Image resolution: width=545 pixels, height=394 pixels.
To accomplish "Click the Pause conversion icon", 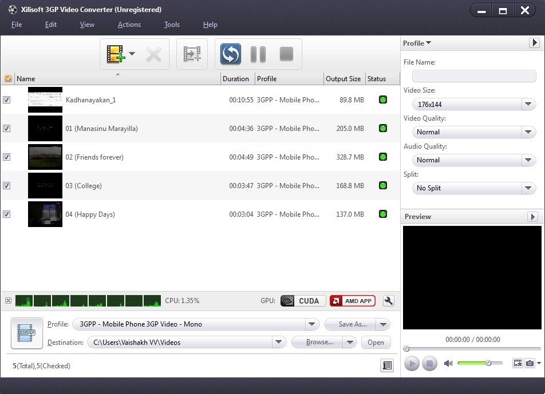I will point(258,54).
